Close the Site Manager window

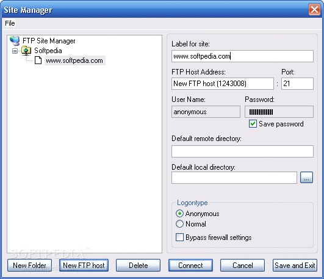[314, 10]
